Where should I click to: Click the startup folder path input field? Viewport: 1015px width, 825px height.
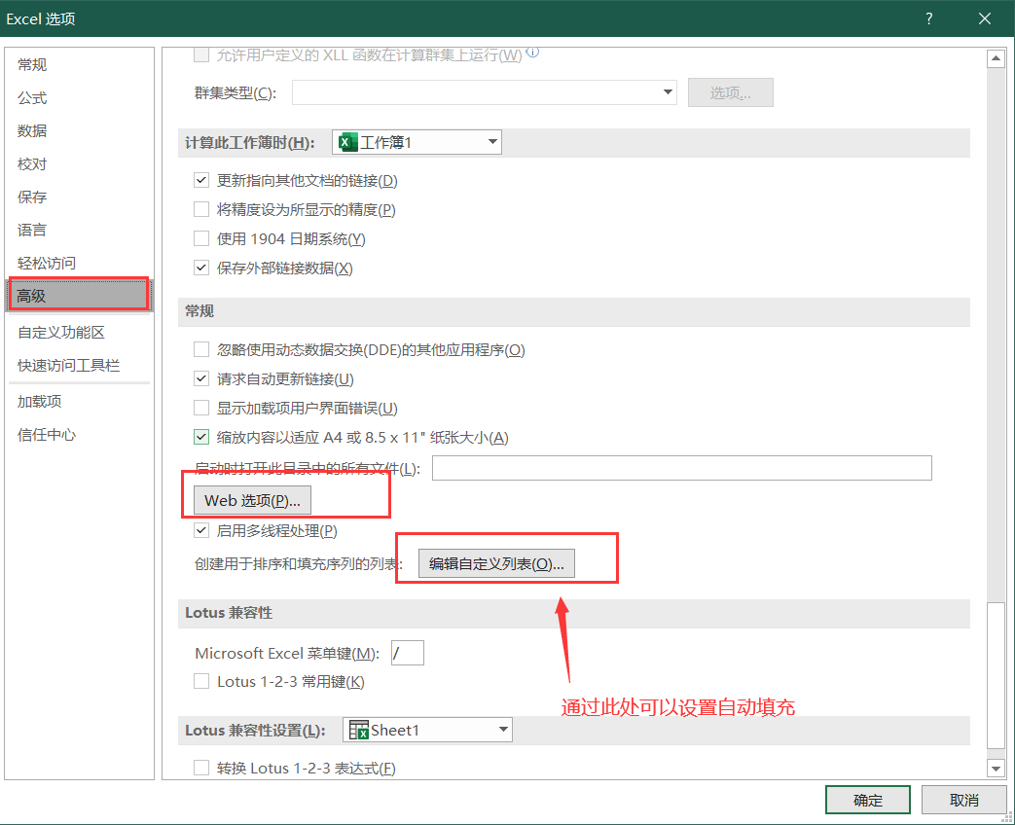[681, 468]
